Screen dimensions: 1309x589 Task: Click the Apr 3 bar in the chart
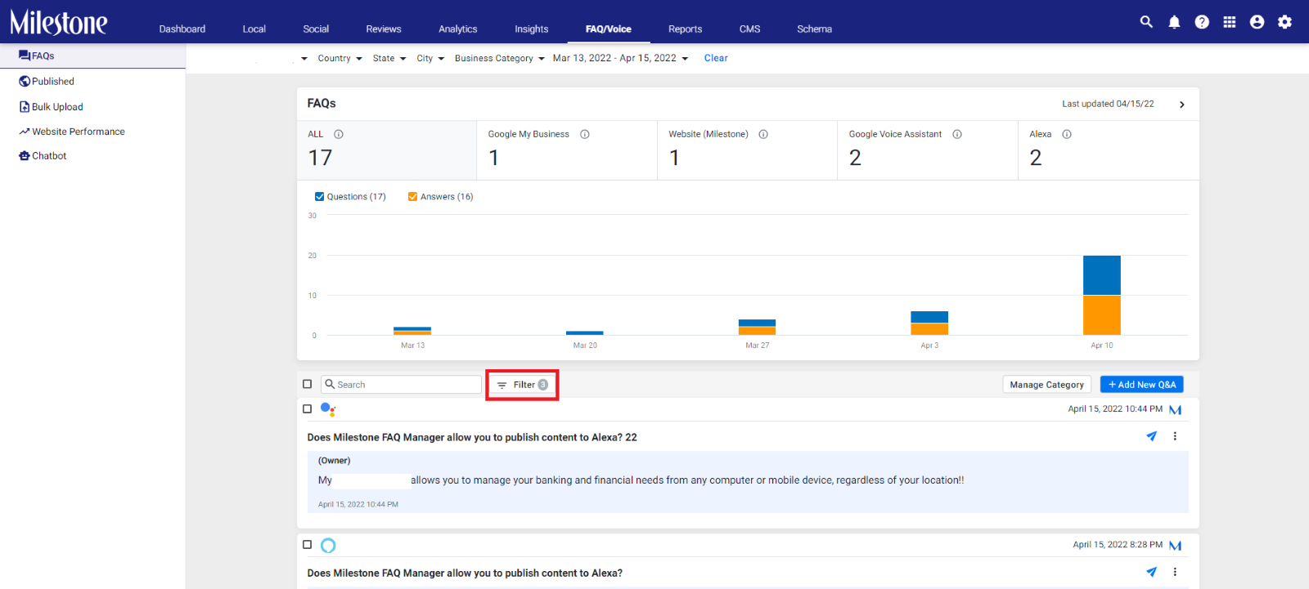(929, 323)
